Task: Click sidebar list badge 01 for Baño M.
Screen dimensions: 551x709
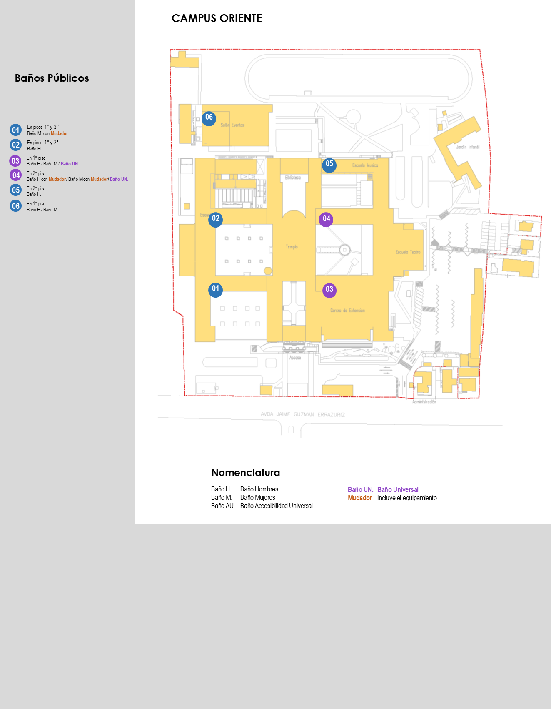Action: (x=16, y=130)
